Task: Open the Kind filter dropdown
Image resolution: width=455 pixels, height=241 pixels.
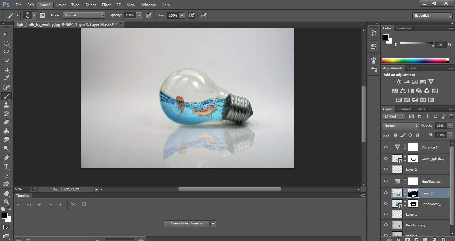Action: coord(394,117)
